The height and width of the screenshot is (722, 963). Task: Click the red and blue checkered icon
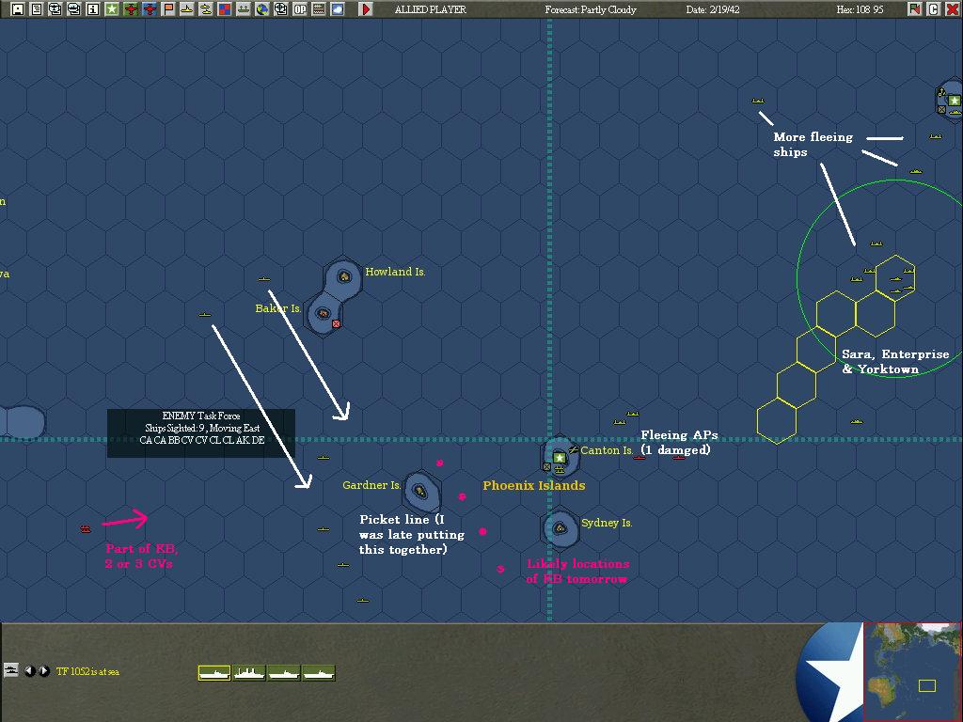tap(225, 9)
